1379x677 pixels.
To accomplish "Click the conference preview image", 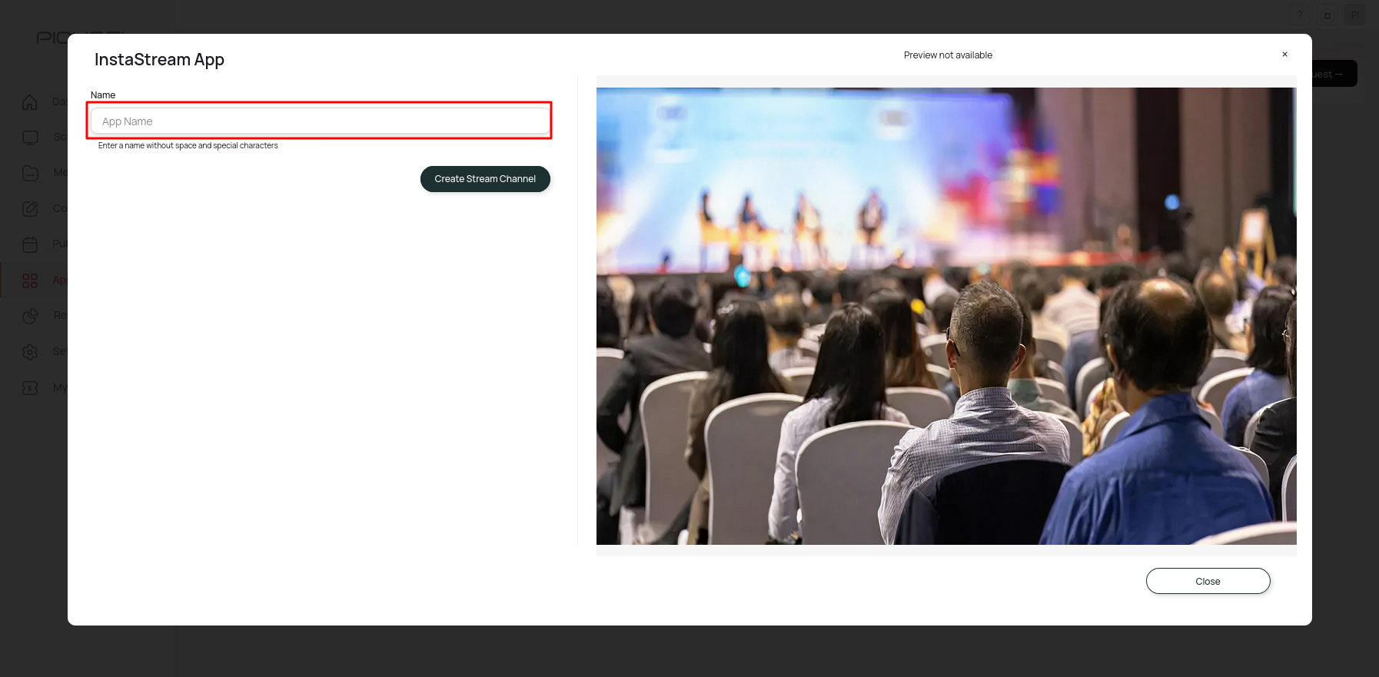I will (946, 316).
